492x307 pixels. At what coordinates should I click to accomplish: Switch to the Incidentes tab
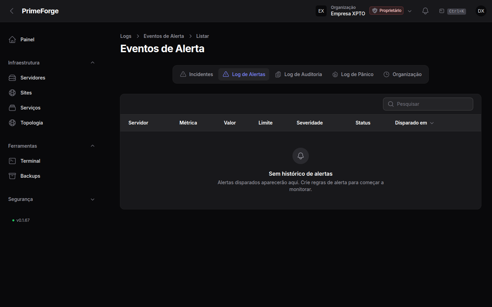click(196, 74)
